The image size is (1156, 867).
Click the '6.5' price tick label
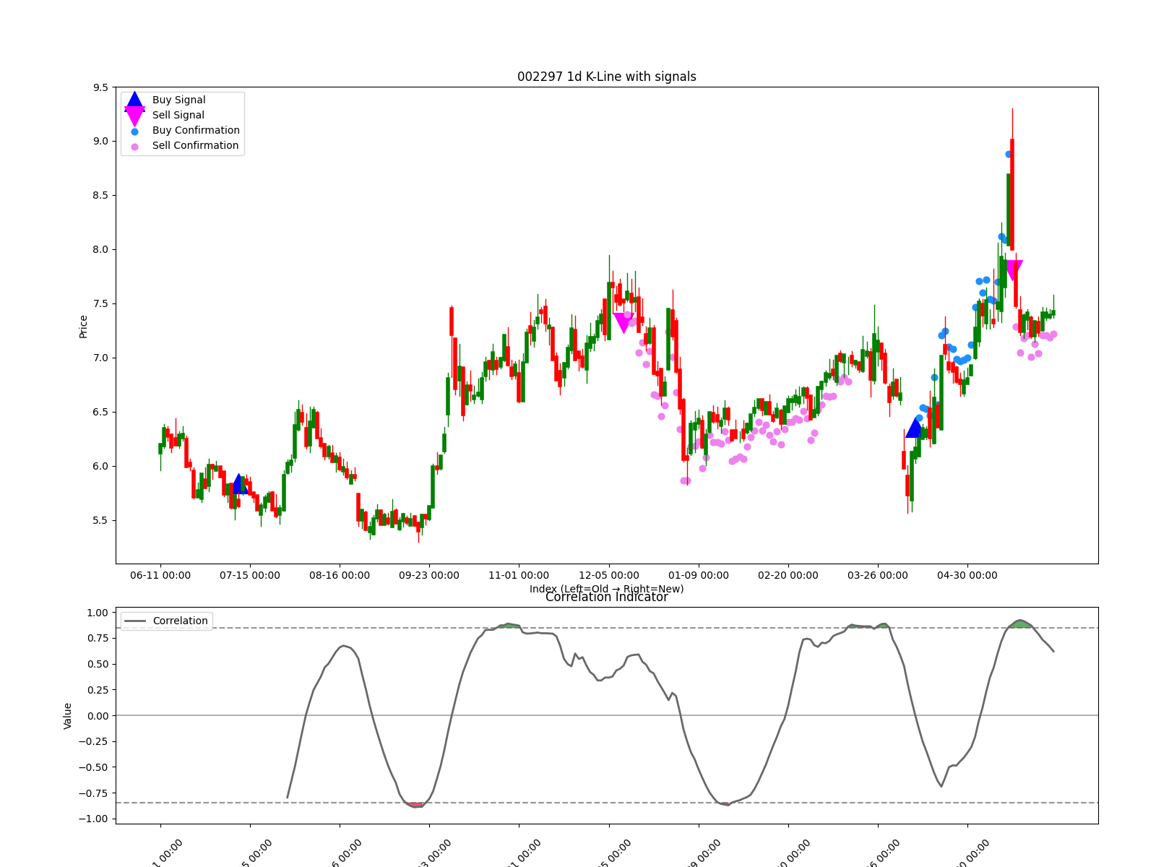tap(100, 413)
